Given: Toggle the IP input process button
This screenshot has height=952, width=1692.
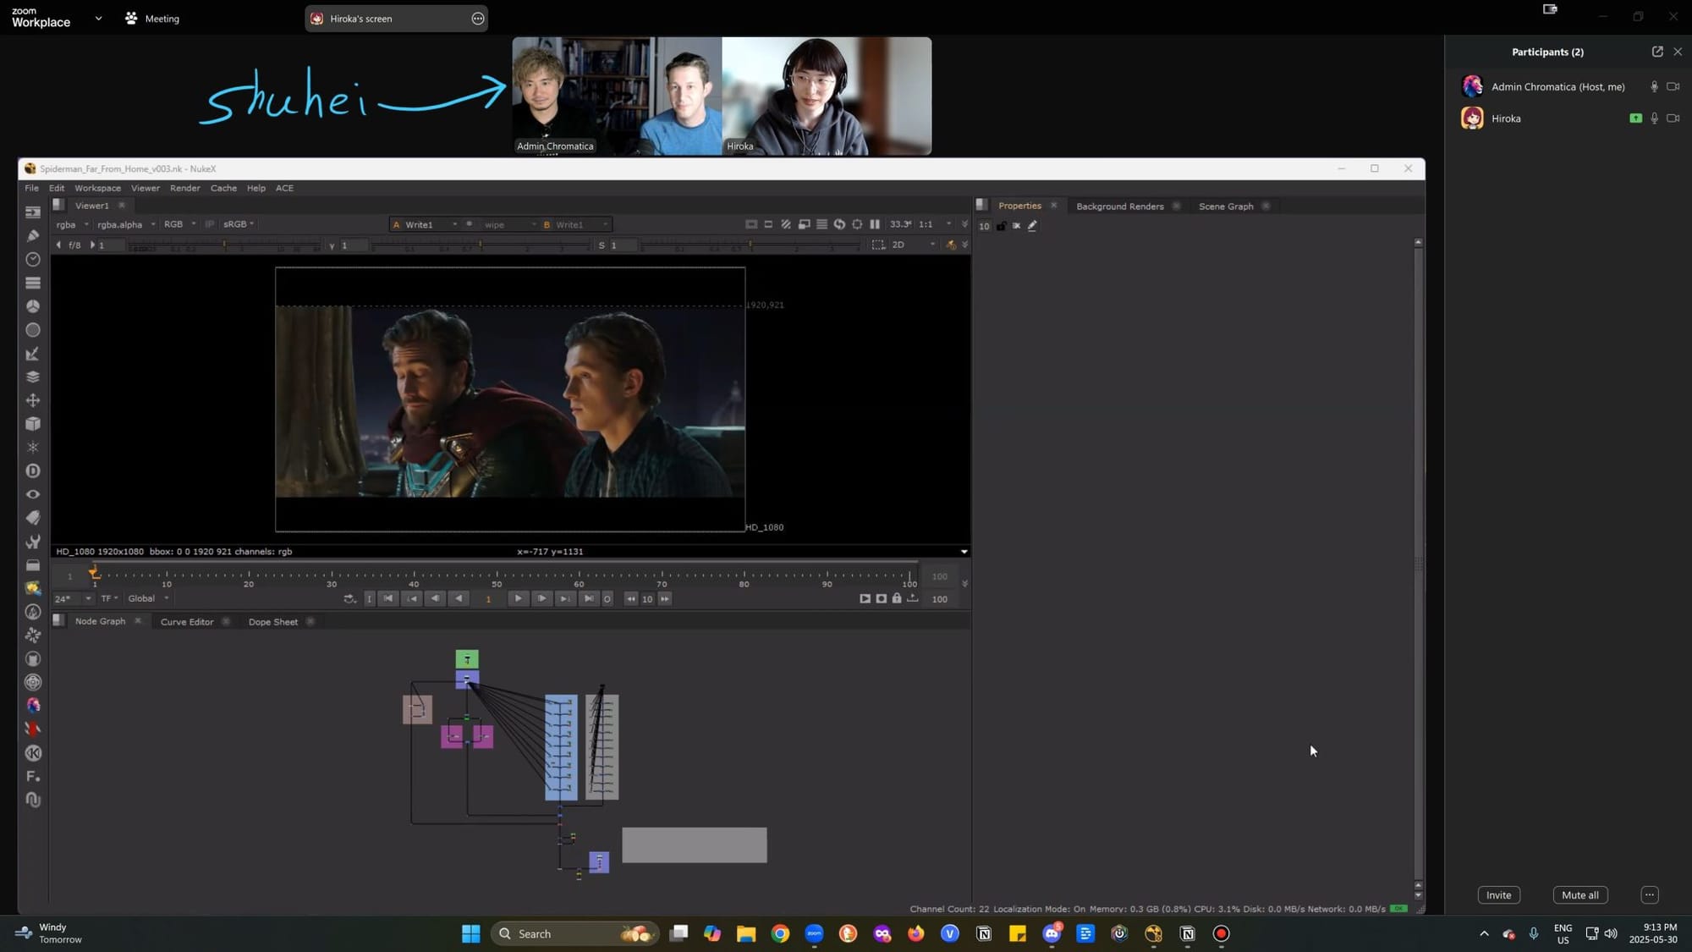Looking at the screenshot, I should (x=210, y=224).
